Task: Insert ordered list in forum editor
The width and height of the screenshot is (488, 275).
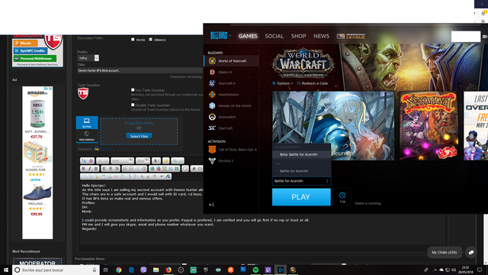Action: (125, 169)
